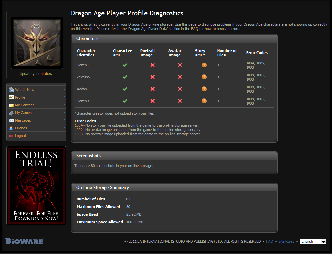Click the Profile ID card icon

[11, 97]
